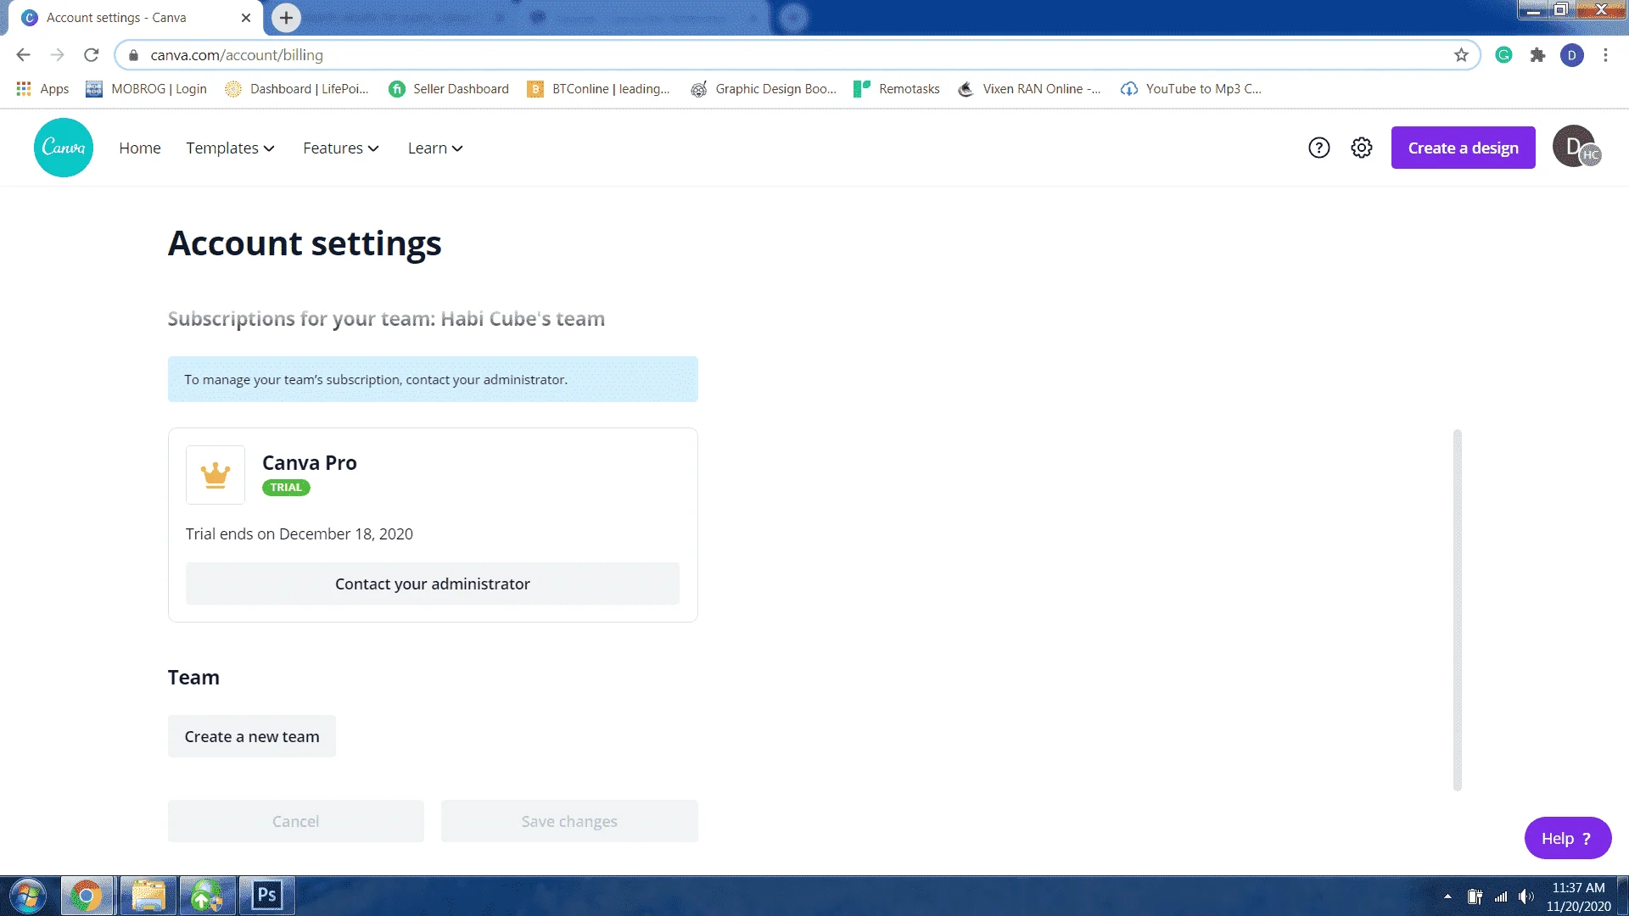Open Vixen RAN Online bookmark

tap(1029, 89)
